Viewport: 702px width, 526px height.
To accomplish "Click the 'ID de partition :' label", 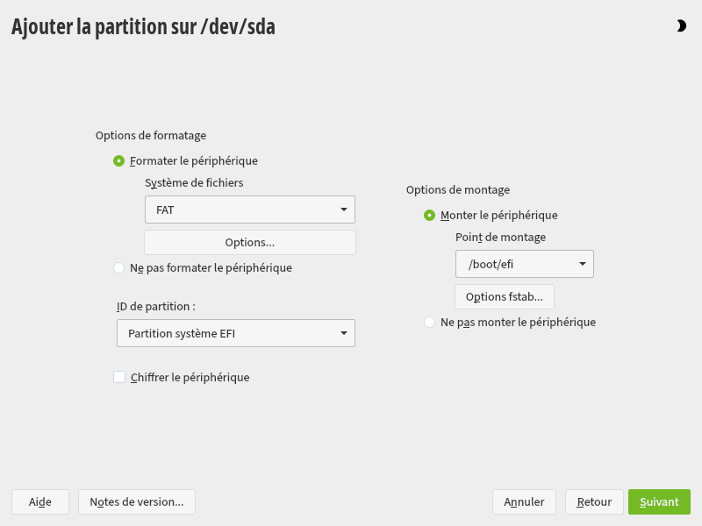I will tap(155, 307).
